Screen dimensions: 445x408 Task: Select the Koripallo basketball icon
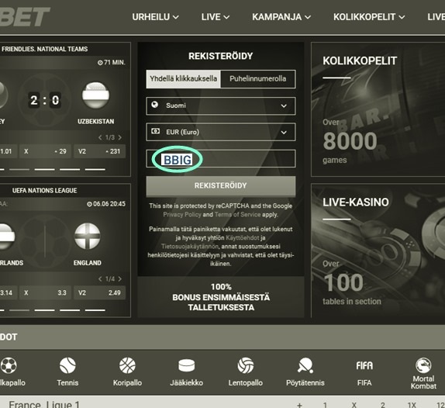tap(127, 372)
